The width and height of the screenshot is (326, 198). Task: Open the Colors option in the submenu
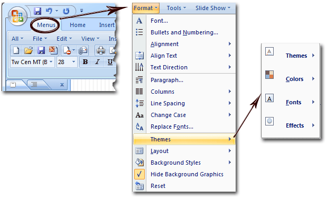[290, 79]
